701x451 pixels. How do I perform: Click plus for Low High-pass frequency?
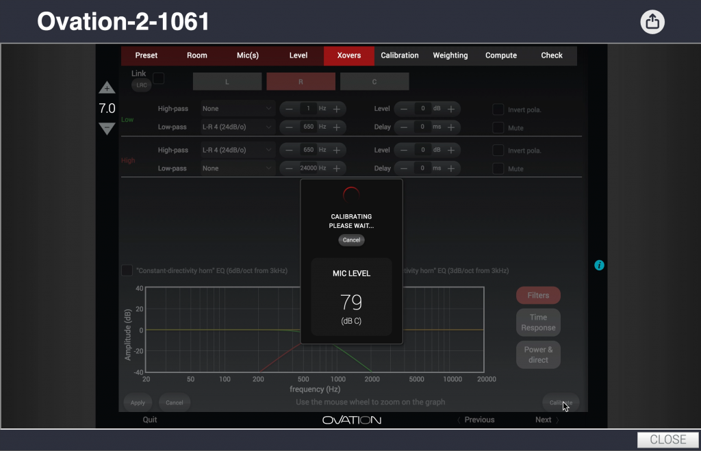[x=337, y=109]
